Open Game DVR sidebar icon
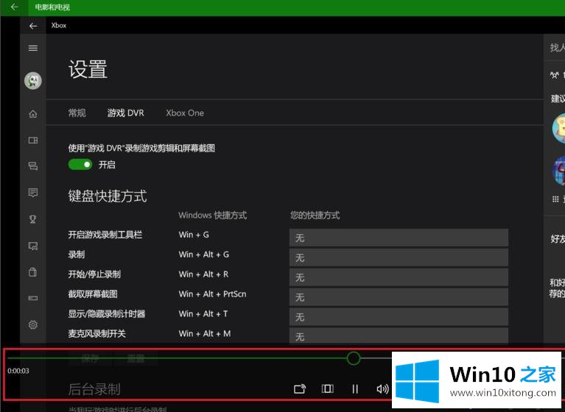The width and height of the screenshot is (565, 412). coord(33,246)
